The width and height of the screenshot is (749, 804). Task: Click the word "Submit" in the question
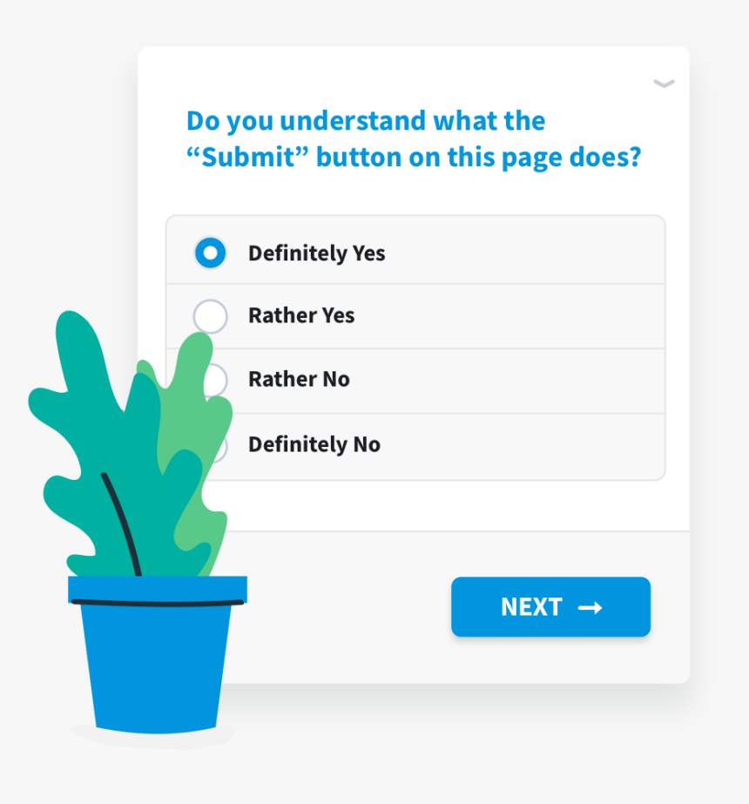(x=247, y=159)
